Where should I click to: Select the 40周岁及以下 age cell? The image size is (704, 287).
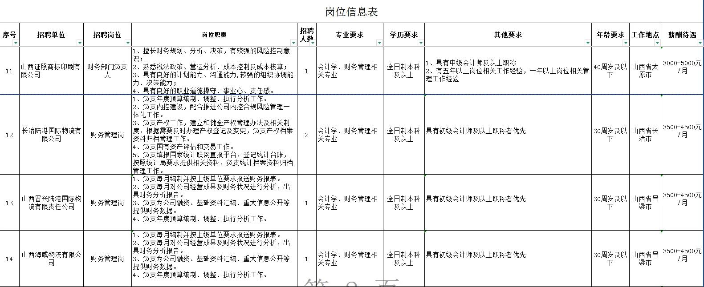(610, 71)
